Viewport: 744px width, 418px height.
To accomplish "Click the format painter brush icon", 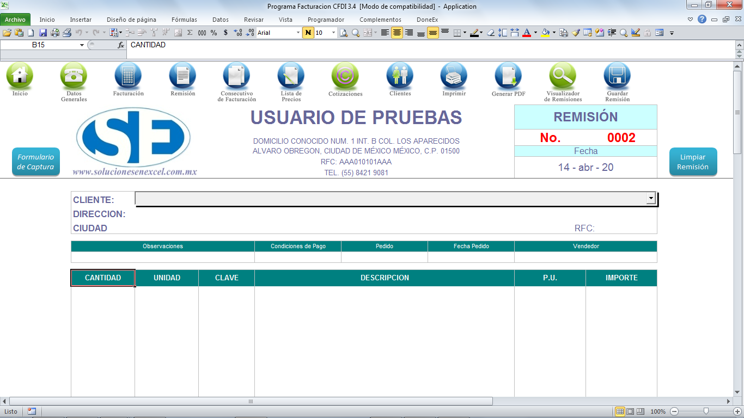I will coord(576,33).
